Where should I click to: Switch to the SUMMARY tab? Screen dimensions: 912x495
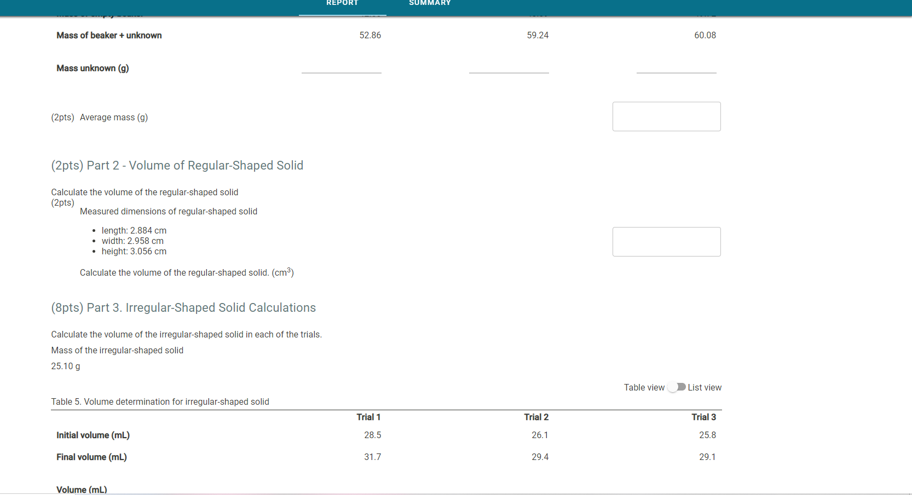(x=430, y=3)
